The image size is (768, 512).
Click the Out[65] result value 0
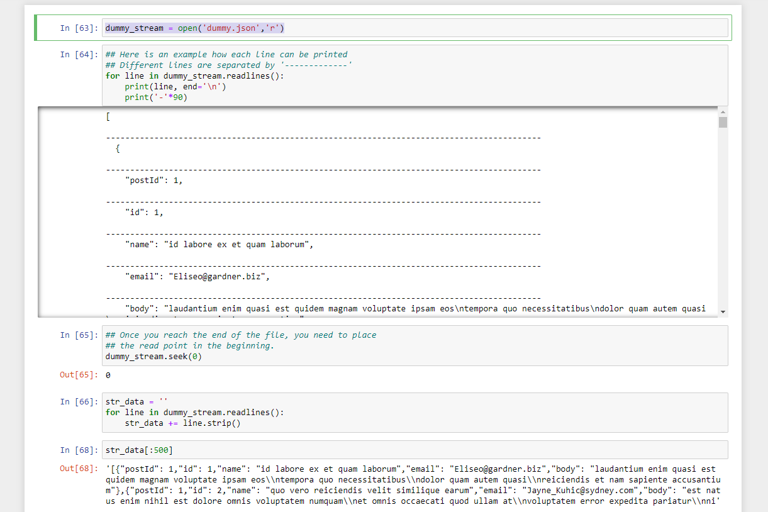pos(108,375)
